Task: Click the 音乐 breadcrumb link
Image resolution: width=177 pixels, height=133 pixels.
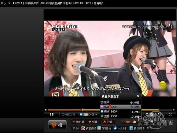Action: [x=3, y=3]
